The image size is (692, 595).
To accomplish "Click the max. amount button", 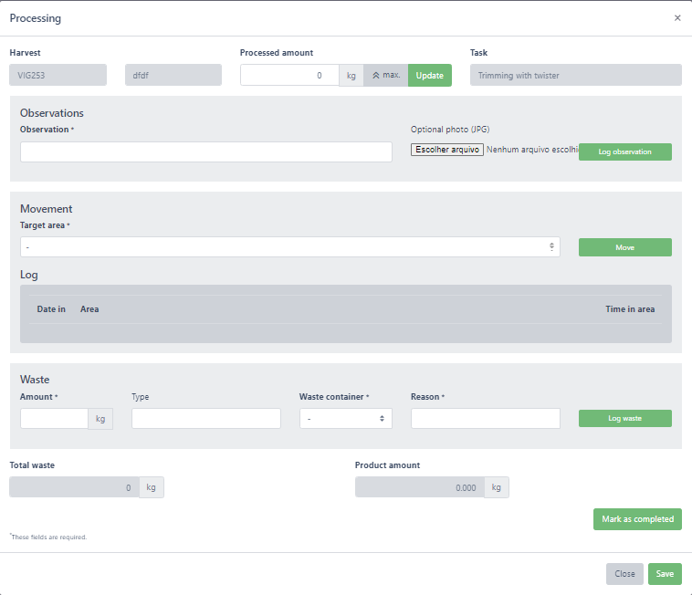I will click(x=385, y=75).
